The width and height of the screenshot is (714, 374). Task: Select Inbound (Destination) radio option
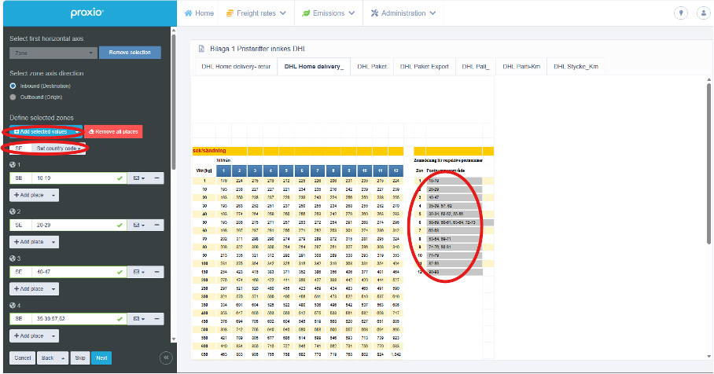point(13,86)
